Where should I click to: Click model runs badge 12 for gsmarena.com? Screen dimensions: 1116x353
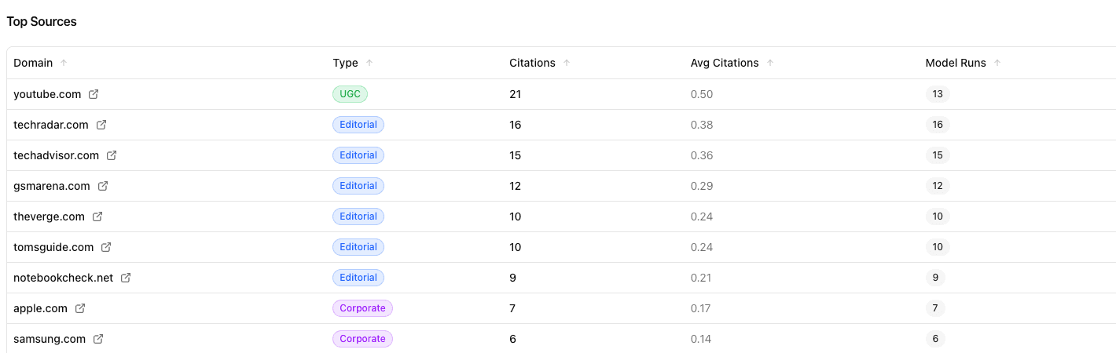click(x=938, y=186)
